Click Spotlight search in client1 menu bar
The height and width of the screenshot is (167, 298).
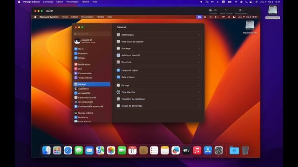(x=229, y=17)
